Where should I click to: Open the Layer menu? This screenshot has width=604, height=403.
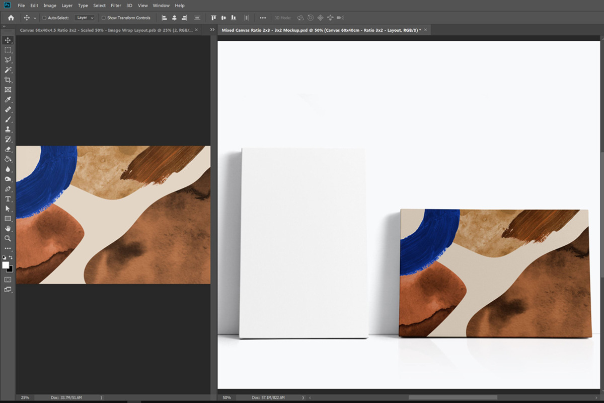67,6
